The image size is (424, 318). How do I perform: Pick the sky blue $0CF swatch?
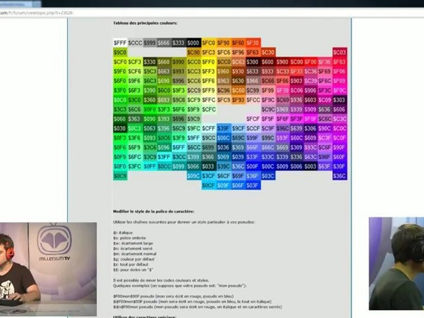click(x=208, y=185)
